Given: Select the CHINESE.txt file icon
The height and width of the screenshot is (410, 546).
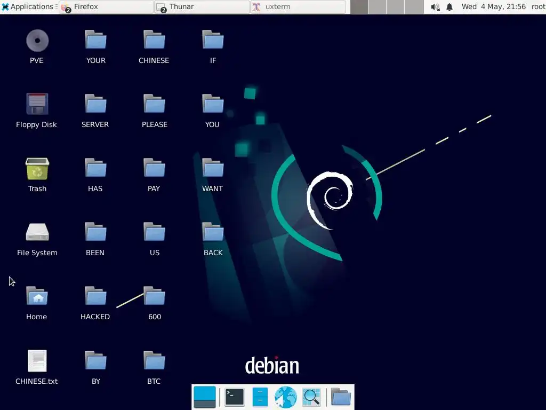Looking at the screenshot, I should tap(37, 361).
